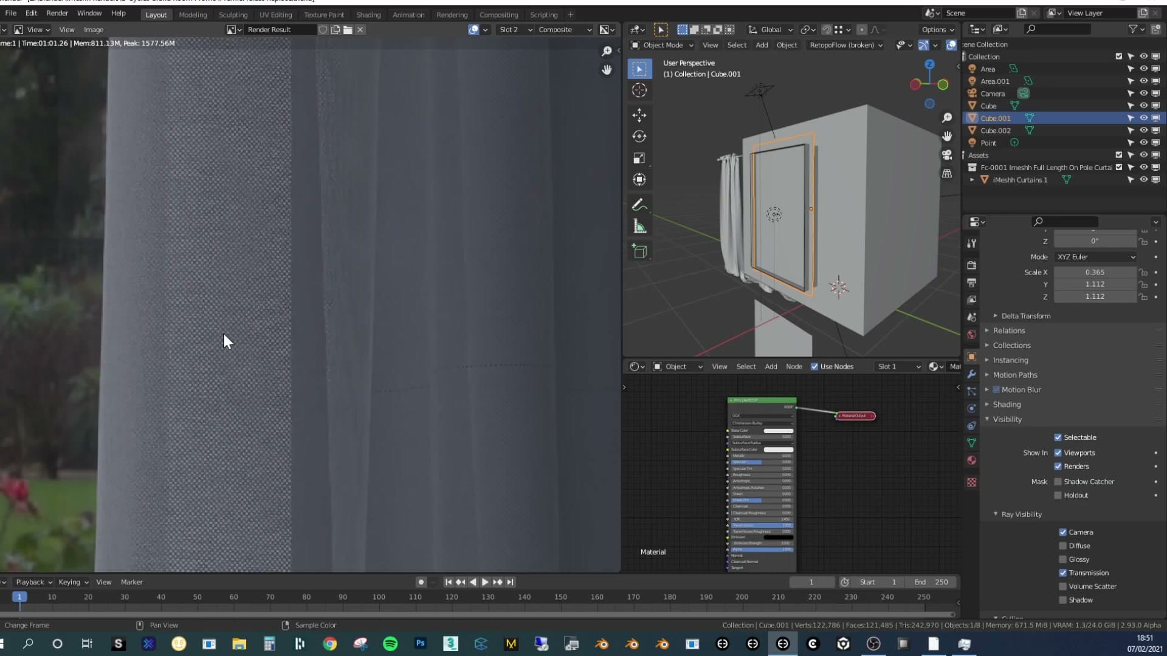The image size is (1167, 656).
Task: Open Spotify from the taskbar
Action: click(x=390, y=644)
